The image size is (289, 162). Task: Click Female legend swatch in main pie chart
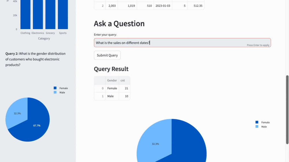tap(257, 122)
